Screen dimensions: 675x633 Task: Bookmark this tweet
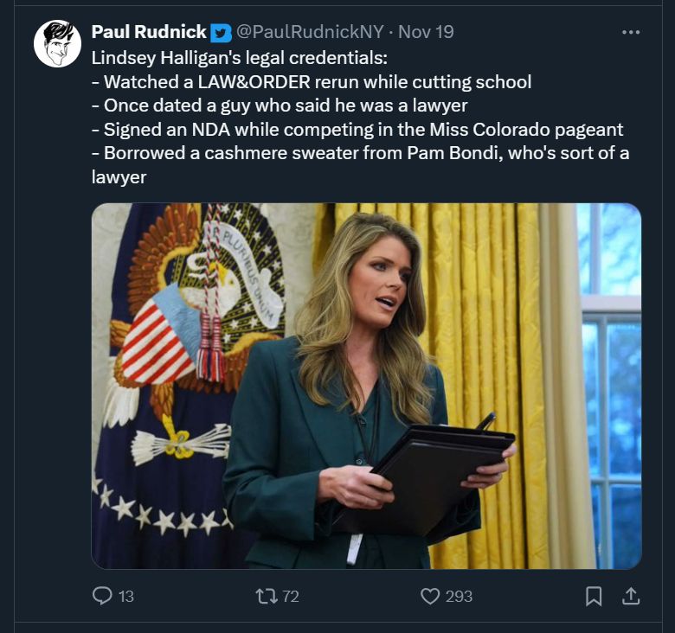[594, 597]
